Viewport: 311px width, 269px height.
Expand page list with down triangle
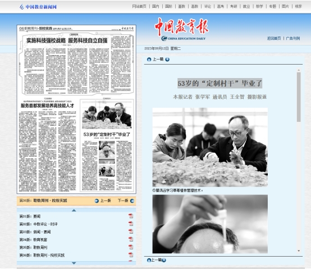click(x=74, y=263)
